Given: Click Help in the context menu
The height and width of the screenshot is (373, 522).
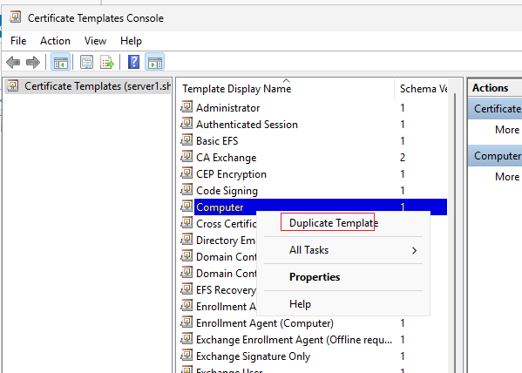Looking at the screenshot, I should pos(300,304).
